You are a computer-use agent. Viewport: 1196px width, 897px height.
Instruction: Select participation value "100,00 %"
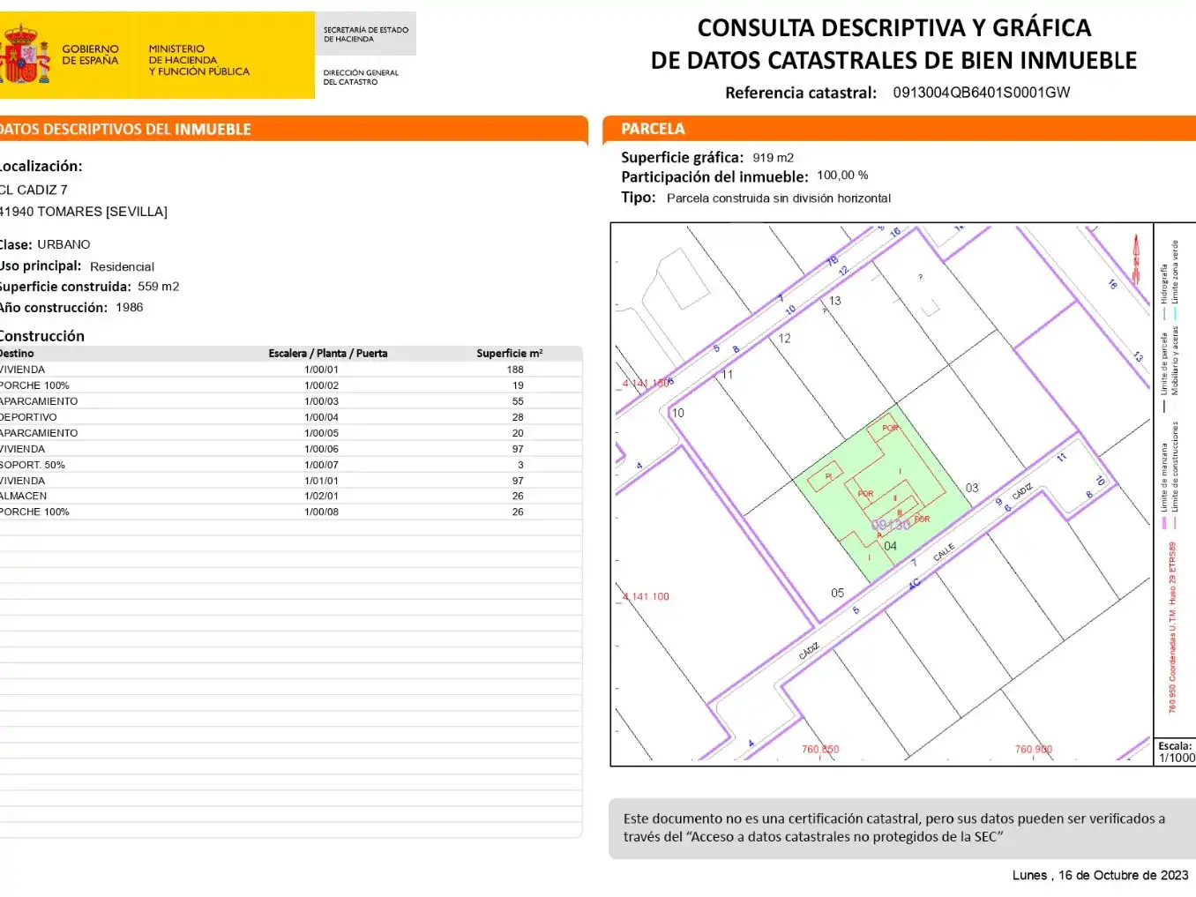pos(842,176)
